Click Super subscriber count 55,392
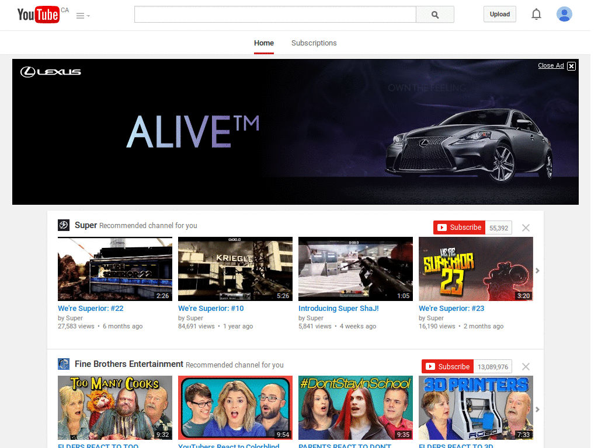The height and width of the screenshot is (448, 598). (x=499, y=228)
